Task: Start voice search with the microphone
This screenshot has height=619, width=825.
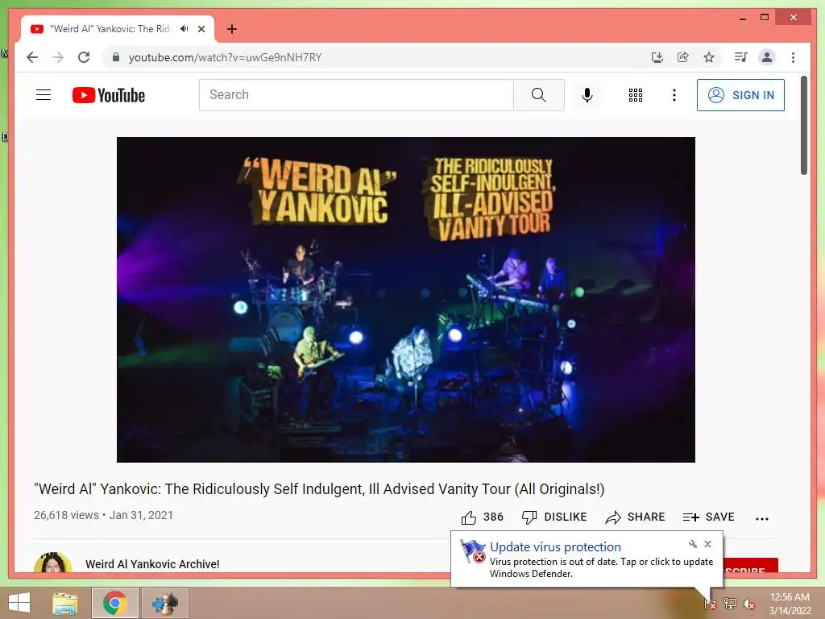Action: pyautogui.click(x=587, y=95)
